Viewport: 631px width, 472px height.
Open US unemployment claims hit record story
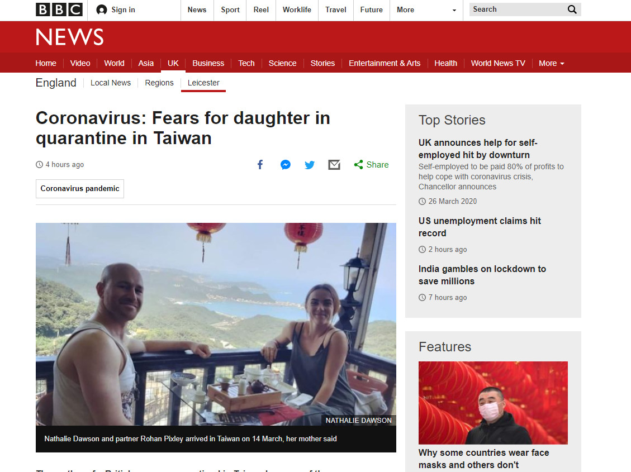click(x=480, y=227)
